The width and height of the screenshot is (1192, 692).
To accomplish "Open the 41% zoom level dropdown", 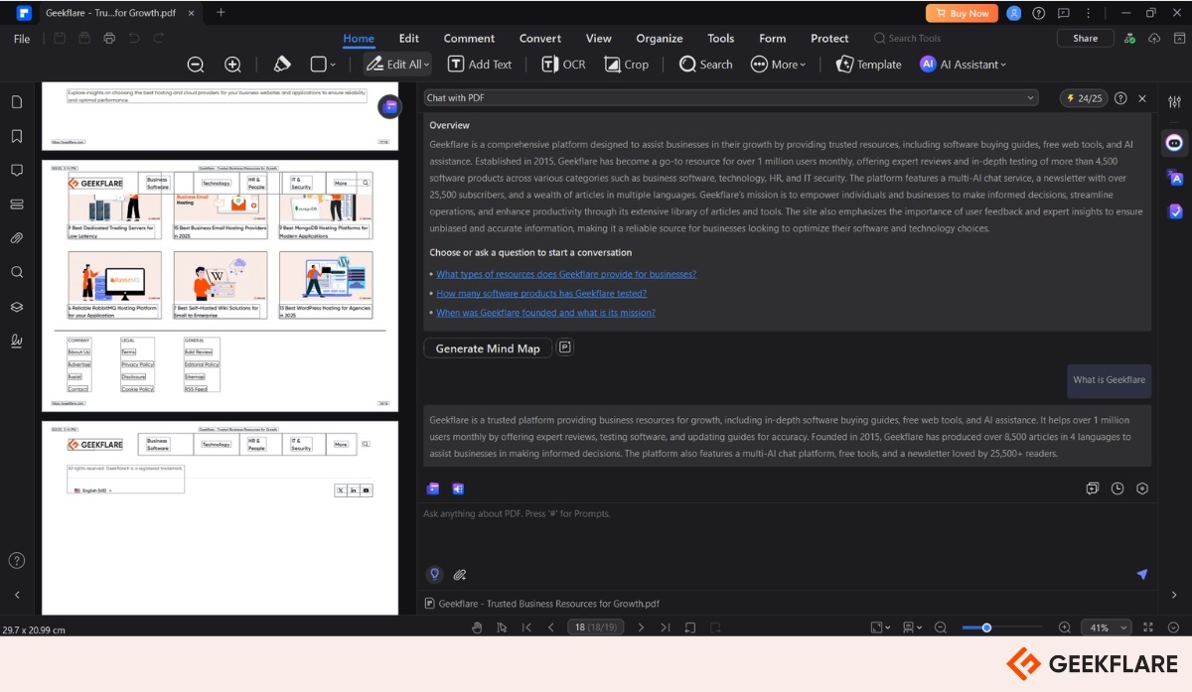I will (x=1108, y=627).
